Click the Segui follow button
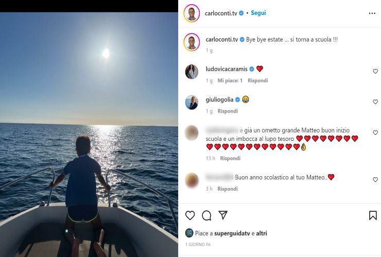The width and height of the screenshot is (381, 257). click(258, 13)
